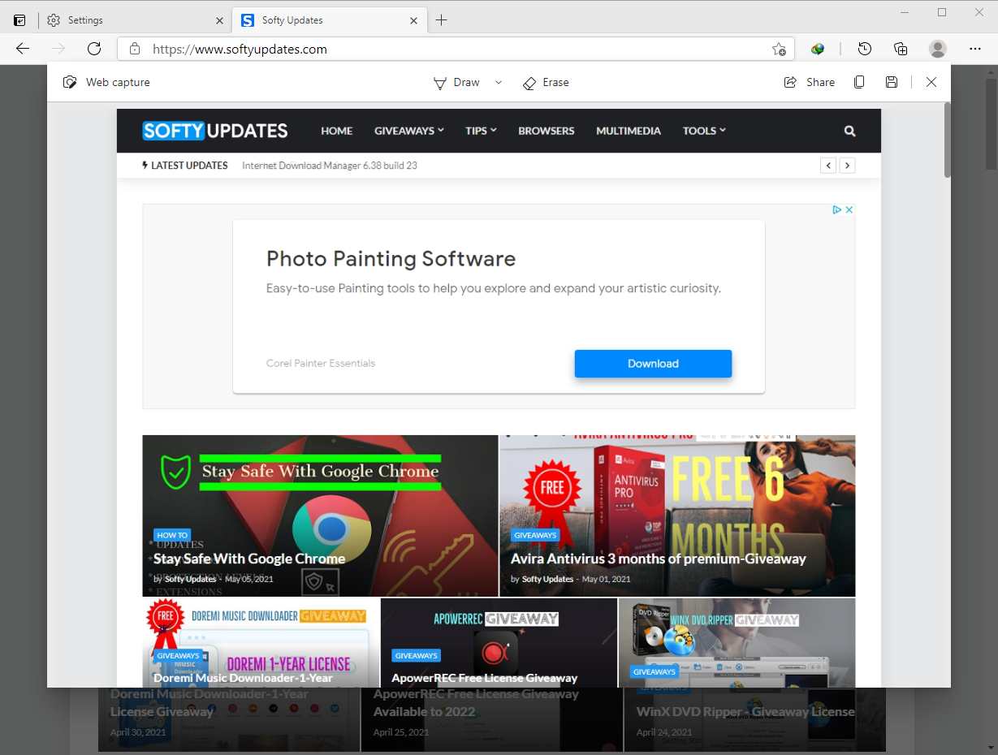This screenshot has width=998, height=755.
Task: Click the ad Download button
Action: point(653,364)
